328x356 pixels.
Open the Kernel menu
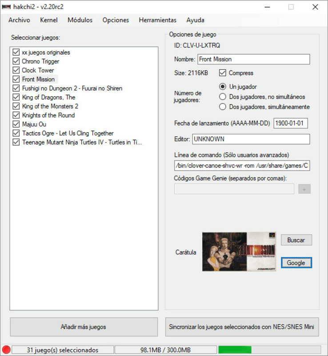point(49,20)
